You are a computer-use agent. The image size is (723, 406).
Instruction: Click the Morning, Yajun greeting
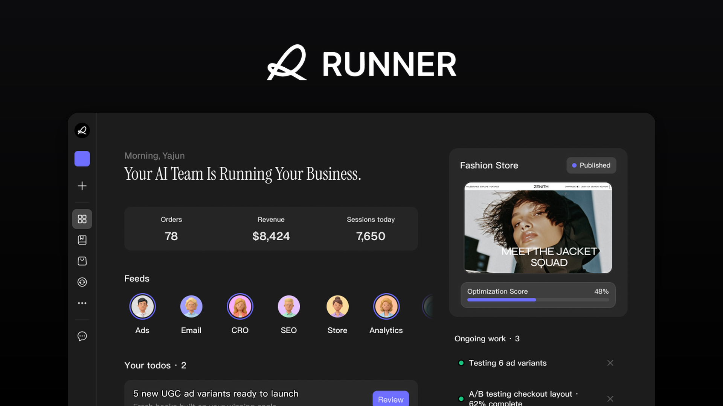point(154,156)
